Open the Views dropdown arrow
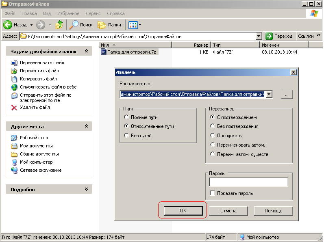Image resolution: width=324 pixels, height=242 pixels. (140, 25)
